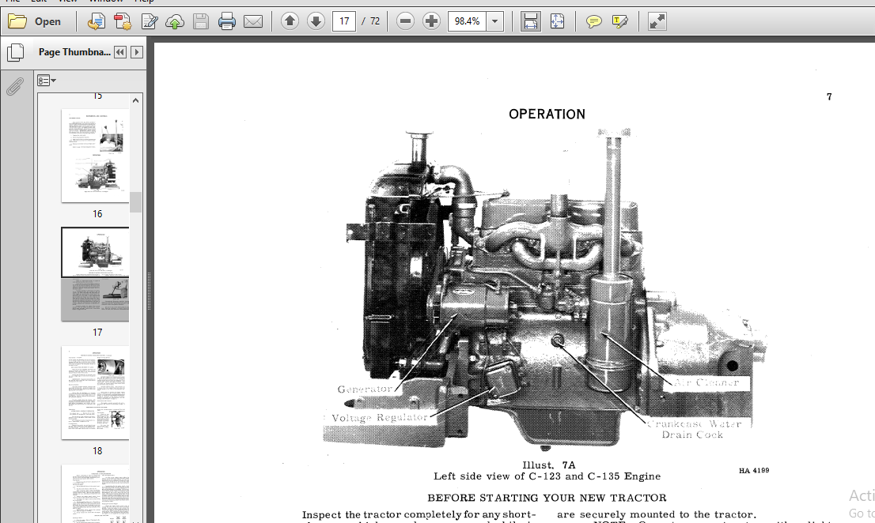Select page 18 thumbnail
The image size is (875, 523).
[x=95, y=393]
